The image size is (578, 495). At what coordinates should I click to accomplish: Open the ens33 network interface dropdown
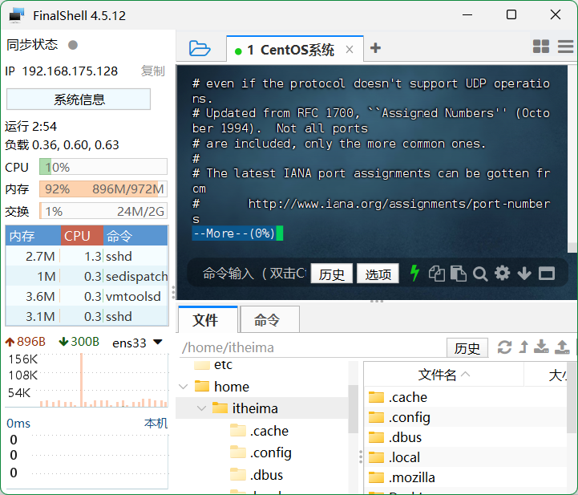158,342
